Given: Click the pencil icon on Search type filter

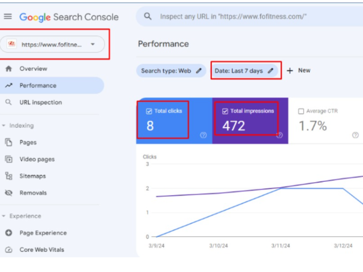Looking at the screenshot, I should (198, 71).
